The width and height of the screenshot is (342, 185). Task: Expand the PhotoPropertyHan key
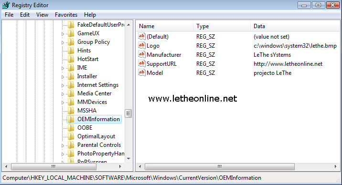63,154
